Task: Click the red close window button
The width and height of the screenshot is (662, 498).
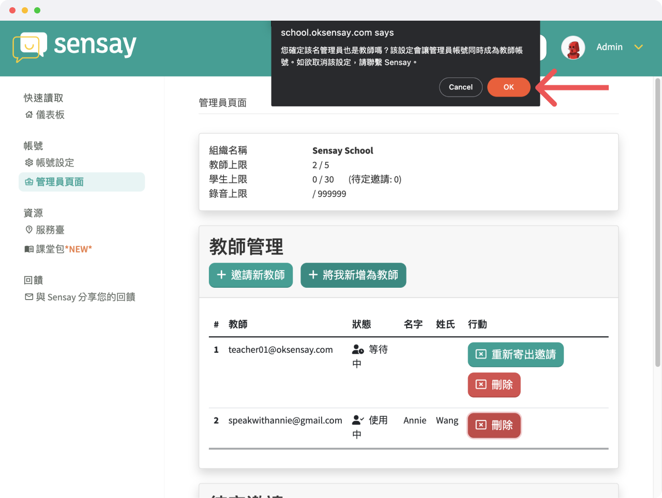Action: tap(12, 10)
